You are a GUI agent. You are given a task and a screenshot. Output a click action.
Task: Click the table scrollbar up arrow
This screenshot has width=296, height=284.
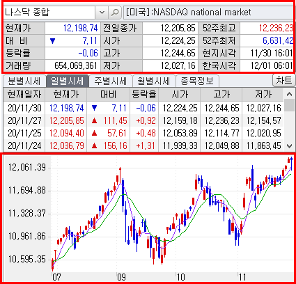[289, 94]
